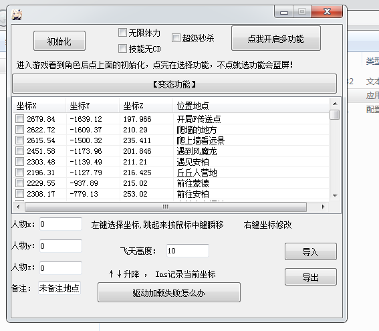Expand the 【变态功能】 section bar

point(174,84)
